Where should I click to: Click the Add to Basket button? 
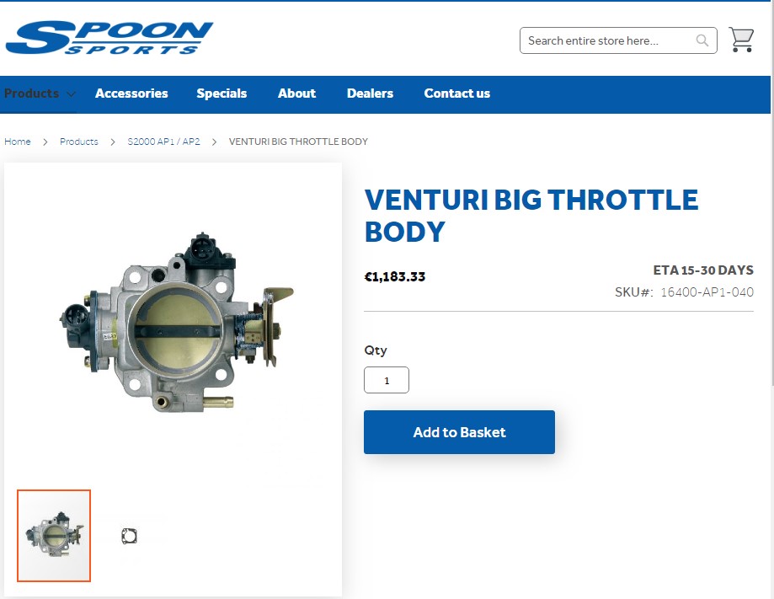click(x=459, y=432)
